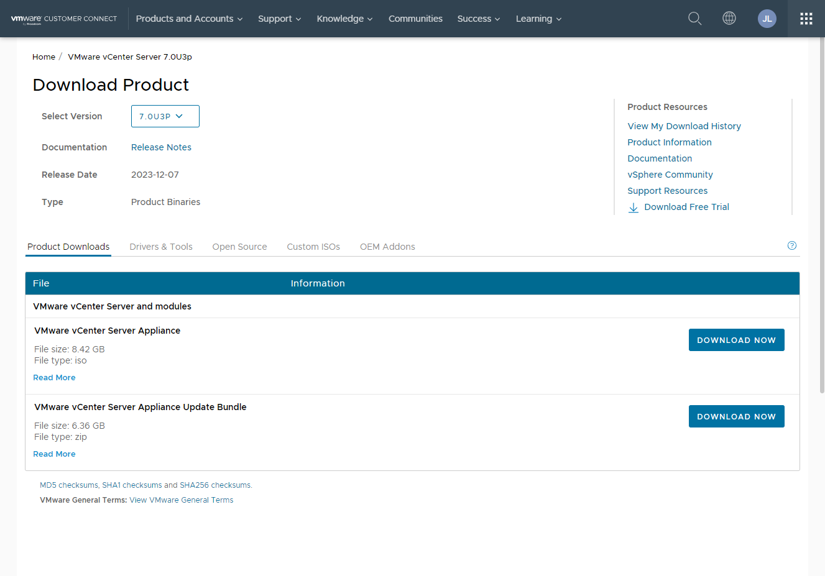Expand the Support menu
Screen dimensions: 825x576
coord(280,19)
